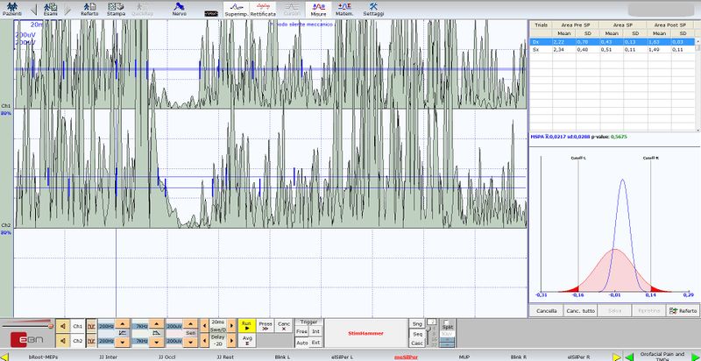Switch to the Blink L protocol tab
Screen dimensions: 701x361
282,357
